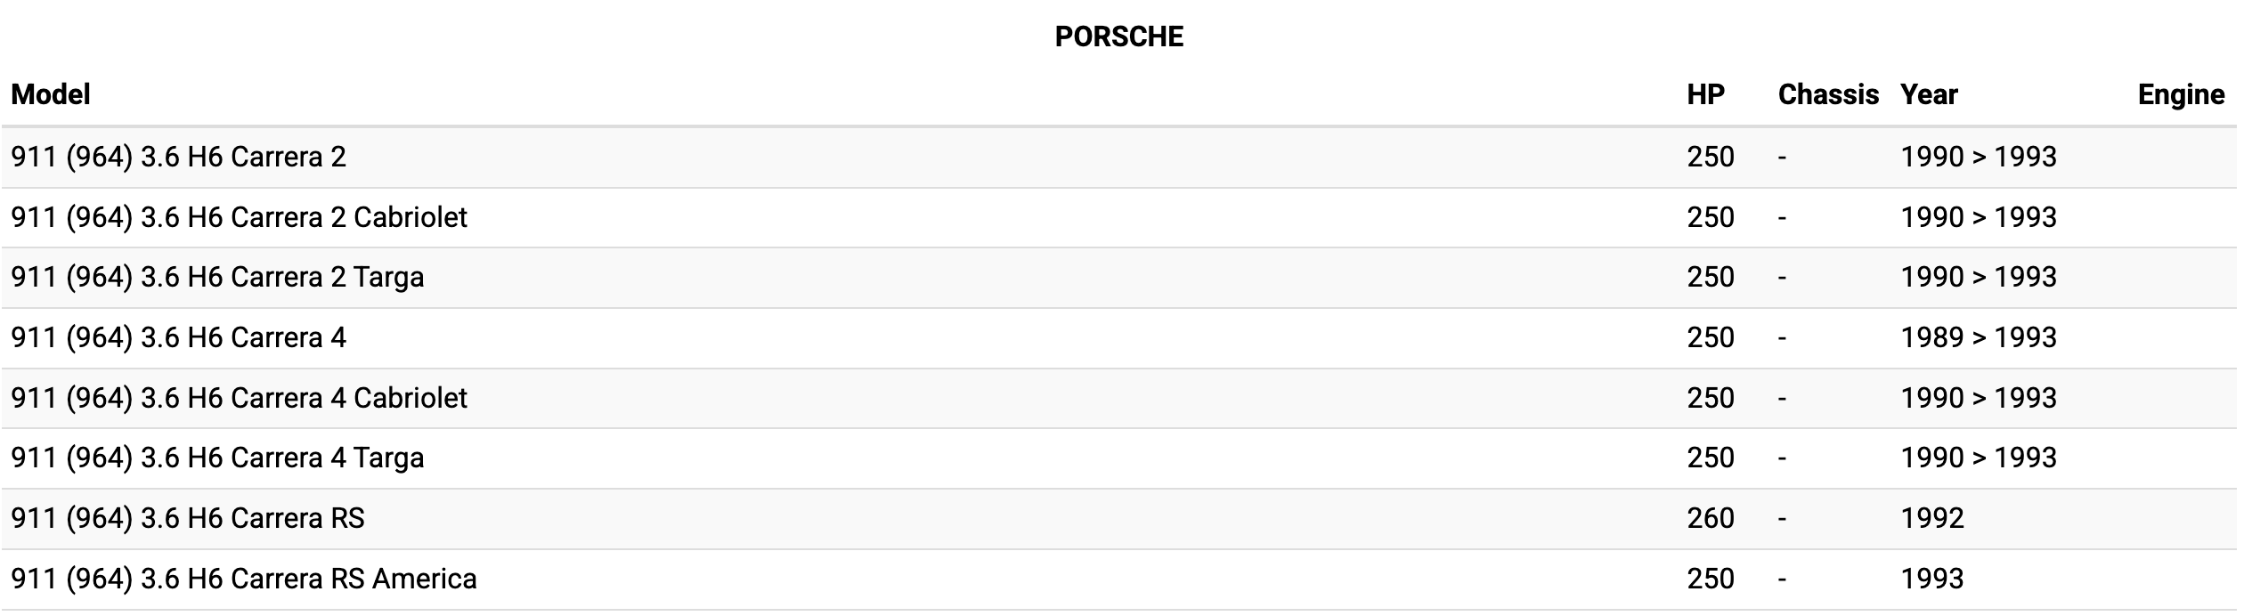Screen dimensions: 2244x616
Task: Select the 911 (964) Carrera 4 row
Action: click(x=178, y=338)
